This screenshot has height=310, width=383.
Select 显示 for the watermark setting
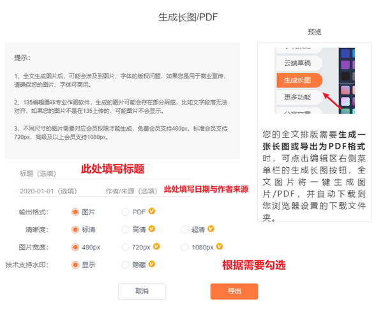(75, 265)
